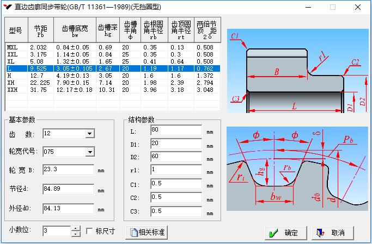Screen dimensions: 372x244
Task: Click the document icon on 相关标准 button
Action: tap(133, 233)
